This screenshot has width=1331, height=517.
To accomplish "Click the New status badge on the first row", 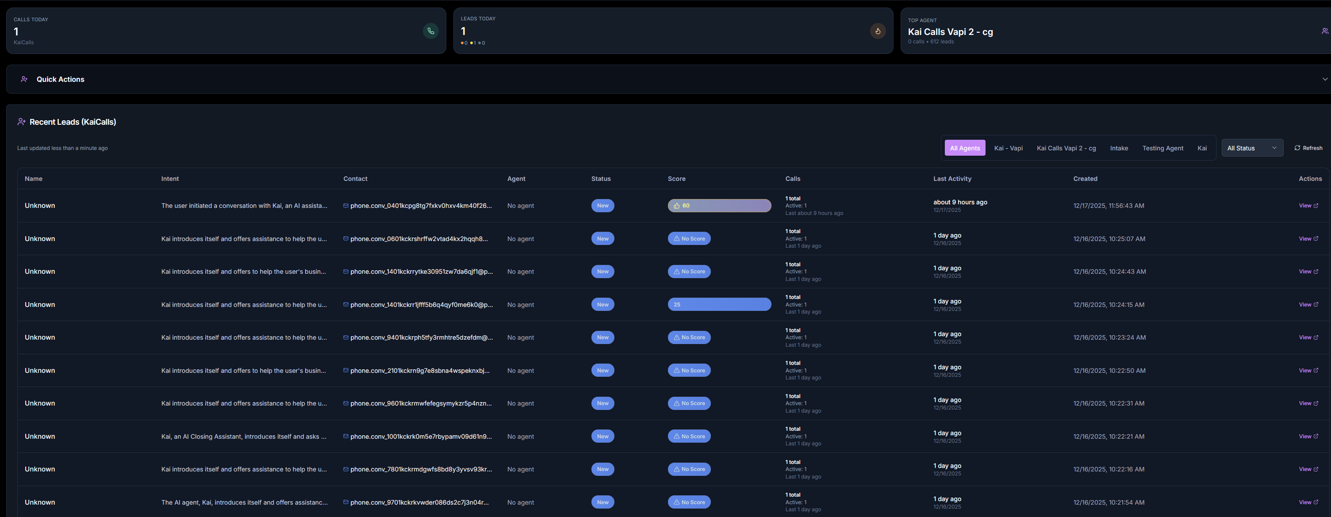I will coord(602,205).
